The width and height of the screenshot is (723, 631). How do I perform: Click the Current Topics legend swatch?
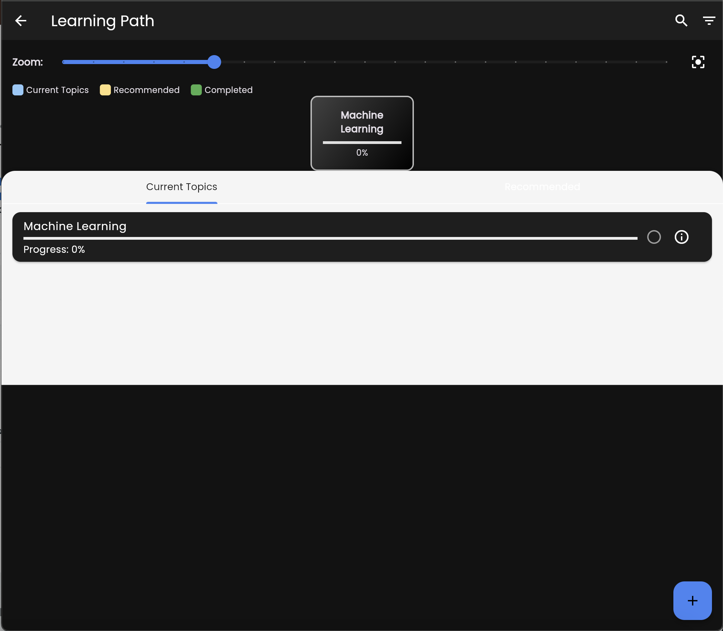(x=18, y=90)
